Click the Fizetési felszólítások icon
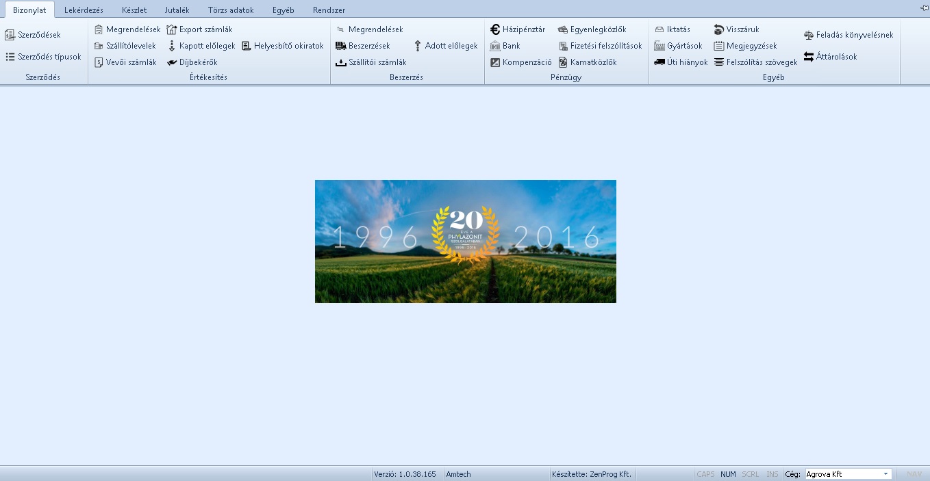This screenshot has width=930, height=481. (563, 46)
